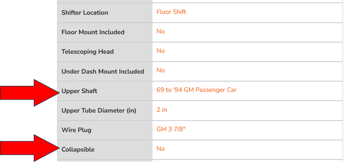The width and height of the screenshot is (349, 162).
Task: Click the empty area of the Upper Shaft value cell
Action: click(290, 91)
